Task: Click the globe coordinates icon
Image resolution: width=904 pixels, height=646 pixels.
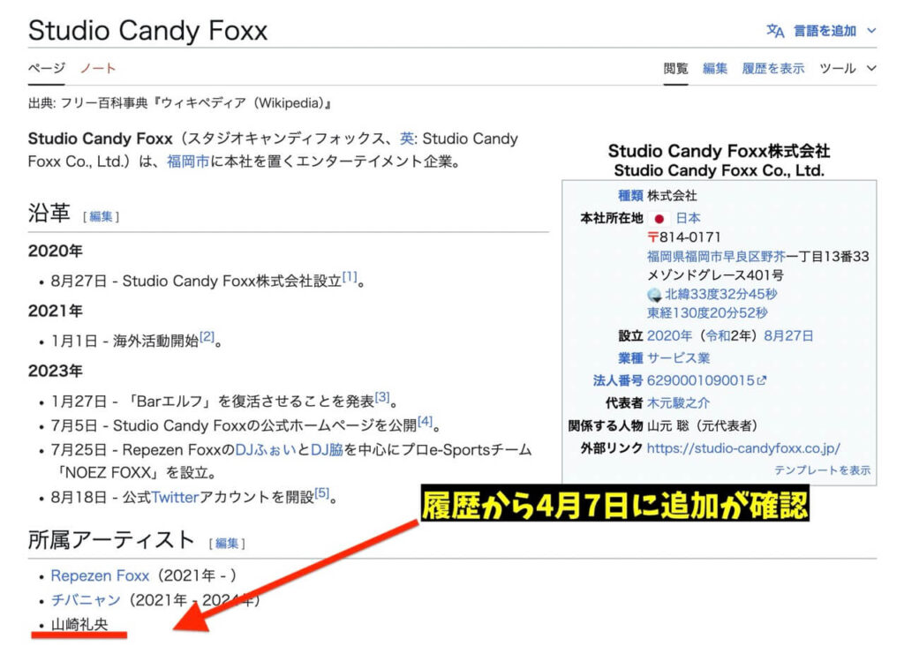Action: pyautogui.click(x=654, y=295)
